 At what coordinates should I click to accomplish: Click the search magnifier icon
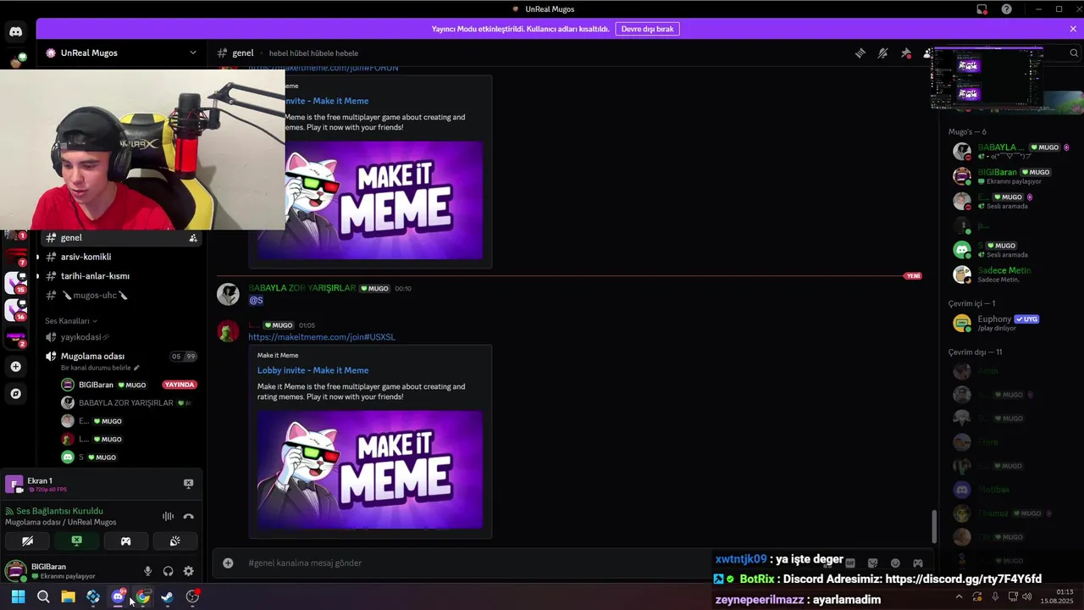point(1074,53)
